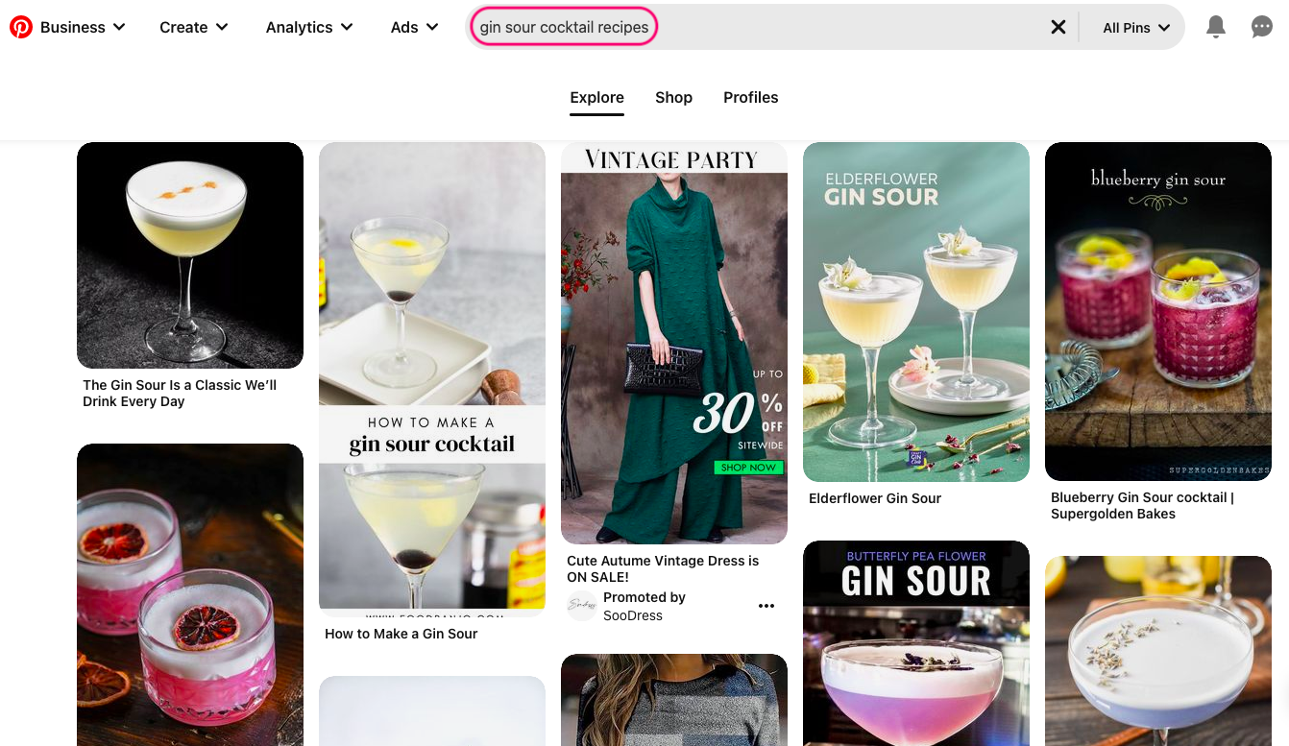Open the Business menu dropdown
Image resolution: width=1289 pixels, height=746 pixels.
tap(72, 27)
